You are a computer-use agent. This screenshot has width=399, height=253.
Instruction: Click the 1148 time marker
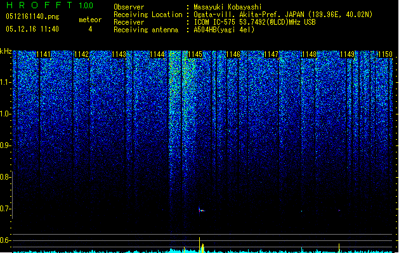click(309, 54)
